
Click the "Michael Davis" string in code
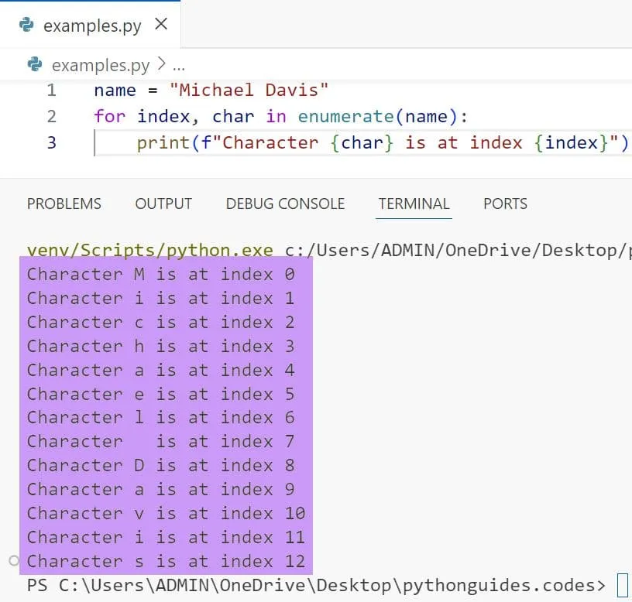(249, 91)
